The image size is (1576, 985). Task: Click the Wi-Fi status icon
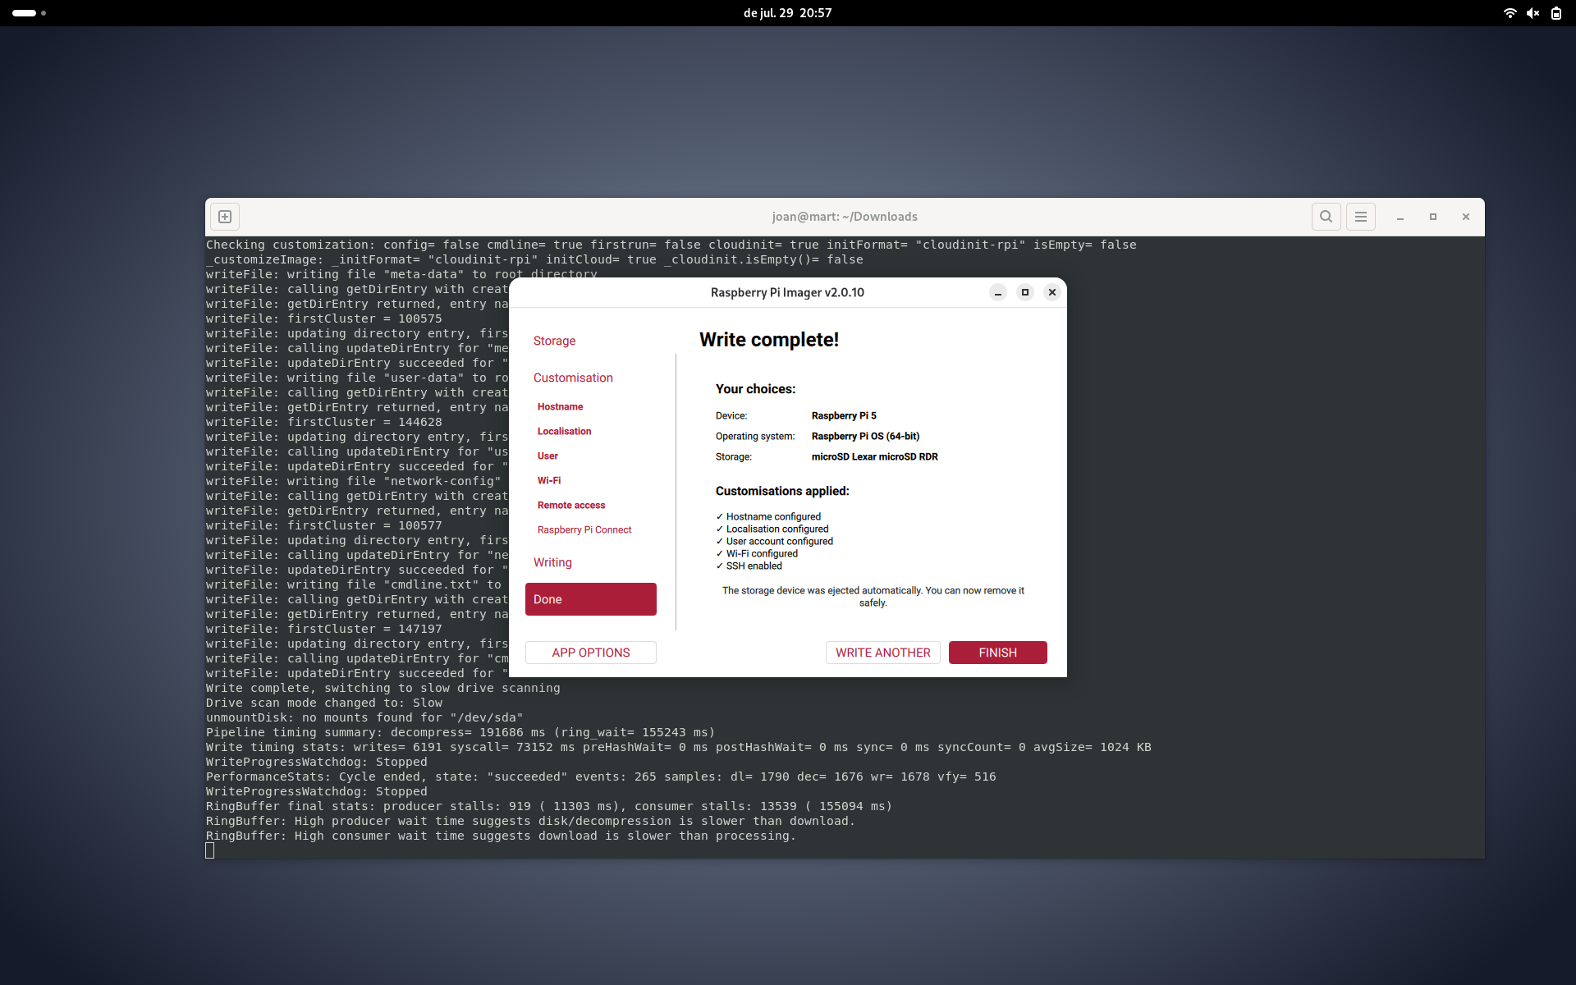pyautogui.click(x=1510, y=13)
